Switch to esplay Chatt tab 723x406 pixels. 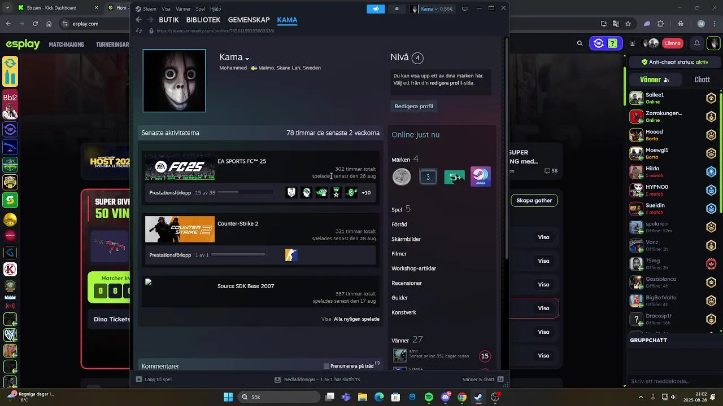[x=702, y=80]
